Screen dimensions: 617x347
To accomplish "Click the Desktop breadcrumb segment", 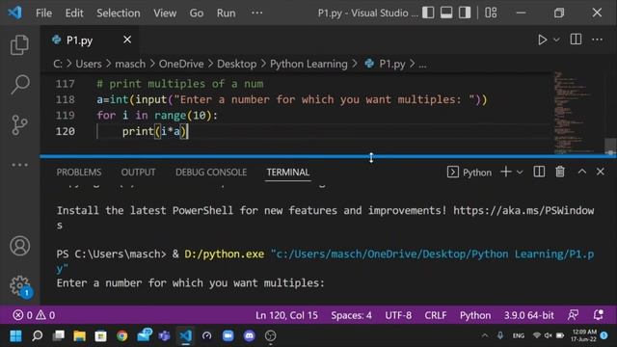I will [237, 64].
